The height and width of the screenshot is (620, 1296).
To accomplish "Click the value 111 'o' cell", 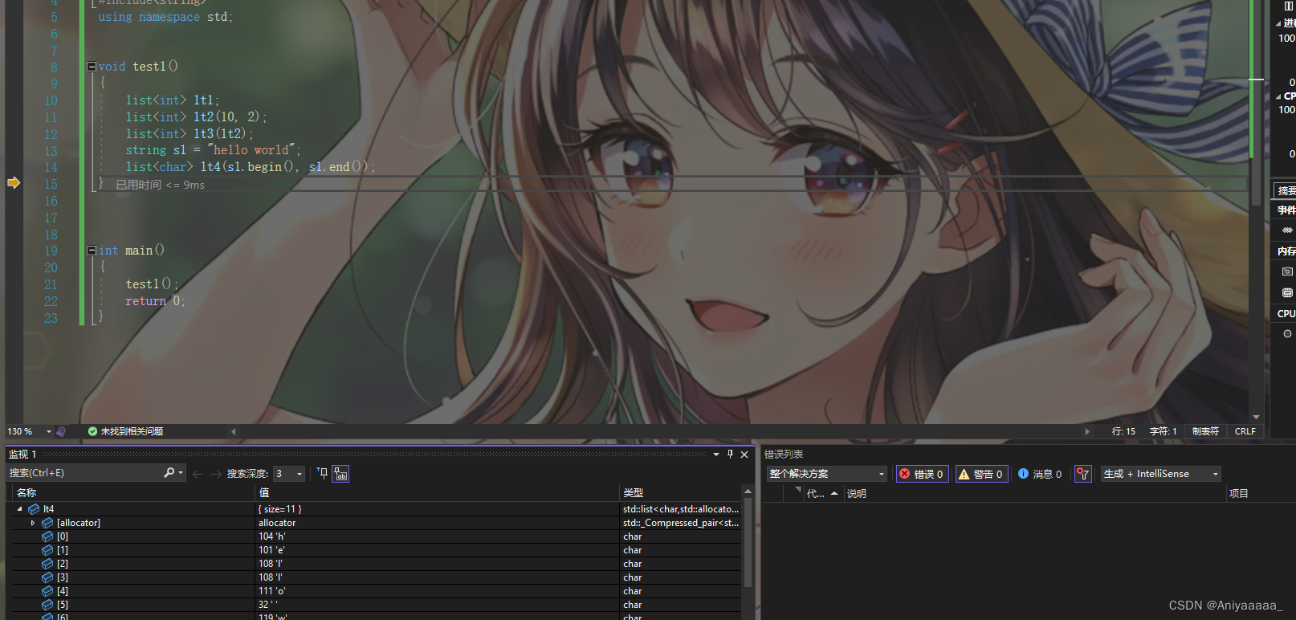I will tap(271, 591).
